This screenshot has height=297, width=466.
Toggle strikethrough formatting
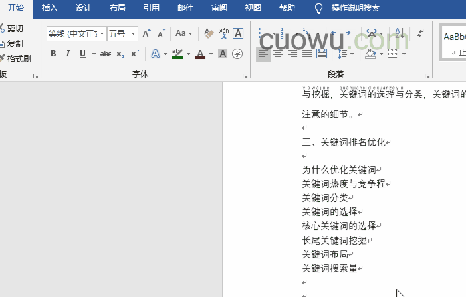[106, 54]
